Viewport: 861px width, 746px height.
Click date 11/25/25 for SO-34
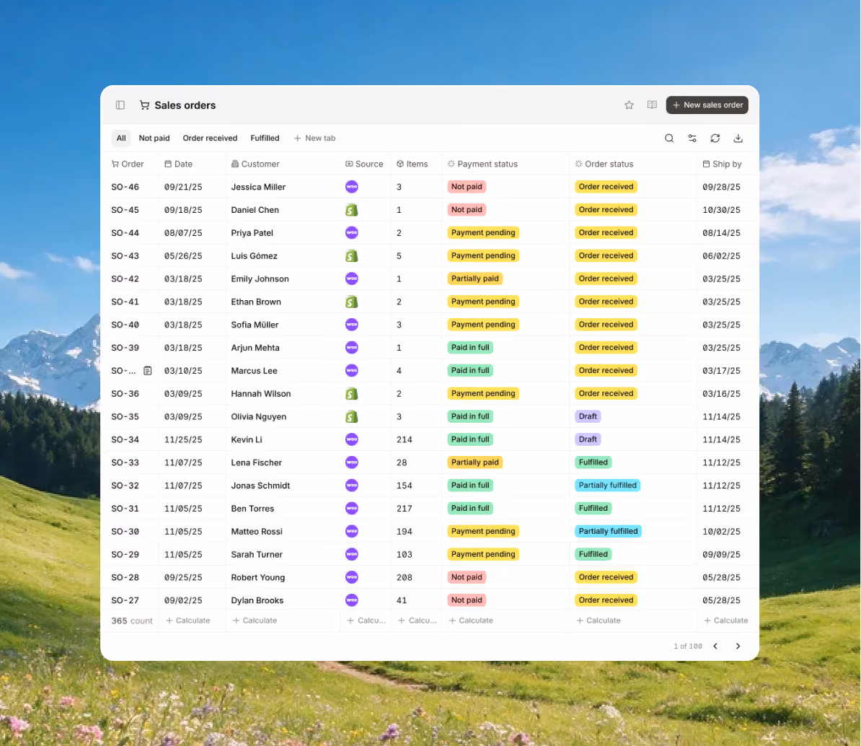[x=183, y=439]
